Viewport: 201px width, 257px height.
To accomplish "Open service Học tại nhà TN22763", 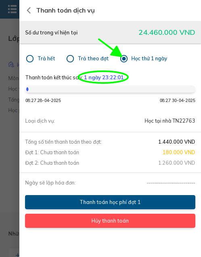I will pyautogui.click(x=170, y=121).
